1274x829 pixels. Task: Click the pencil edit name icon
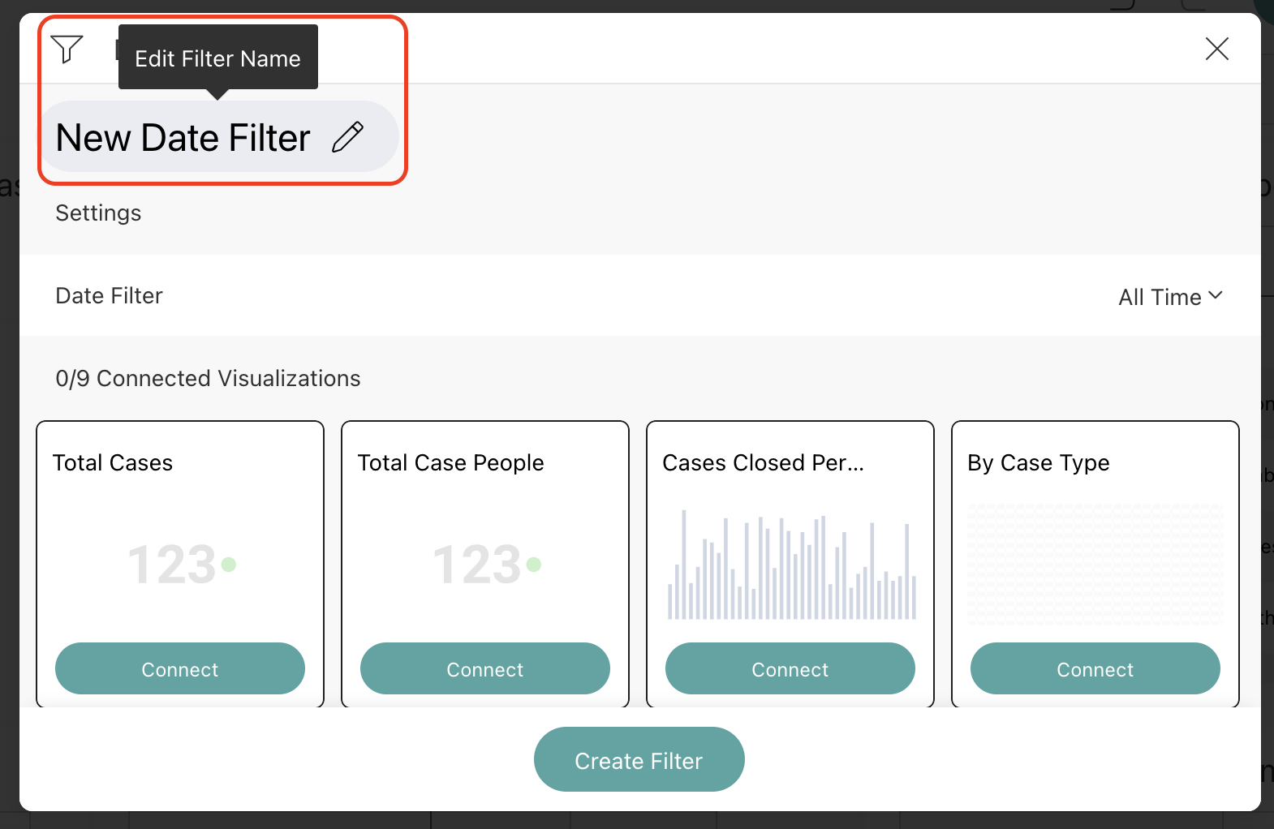347,137
